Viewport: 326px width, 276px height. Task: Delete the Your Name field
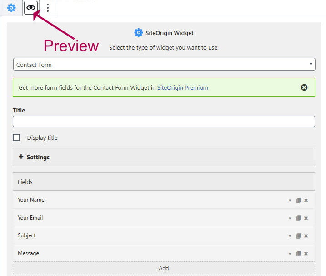coord(306,200)
